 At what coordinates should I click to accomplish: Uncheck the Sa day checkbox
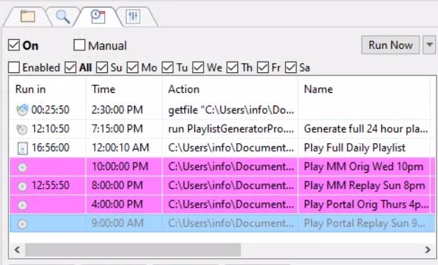pyautogui.click(x=291, y=67)
